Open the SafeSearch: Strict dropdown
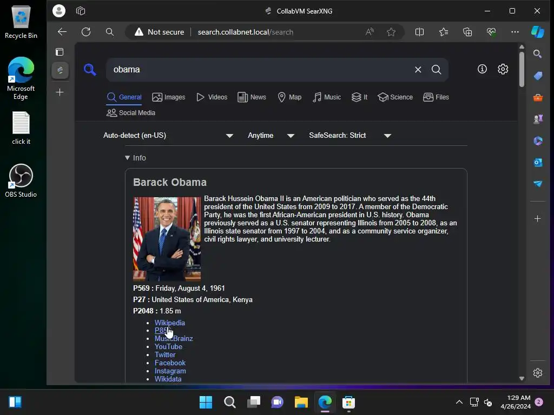 [x=350, y=136]
